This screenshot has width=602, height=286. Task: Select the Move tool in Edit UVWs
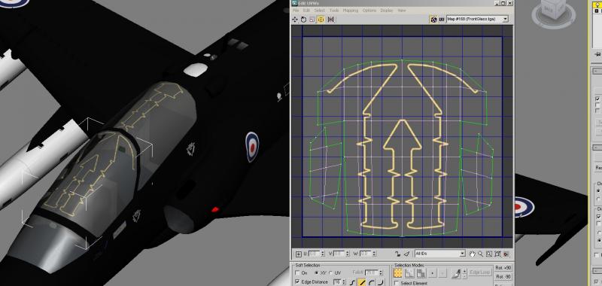(295, 20)
